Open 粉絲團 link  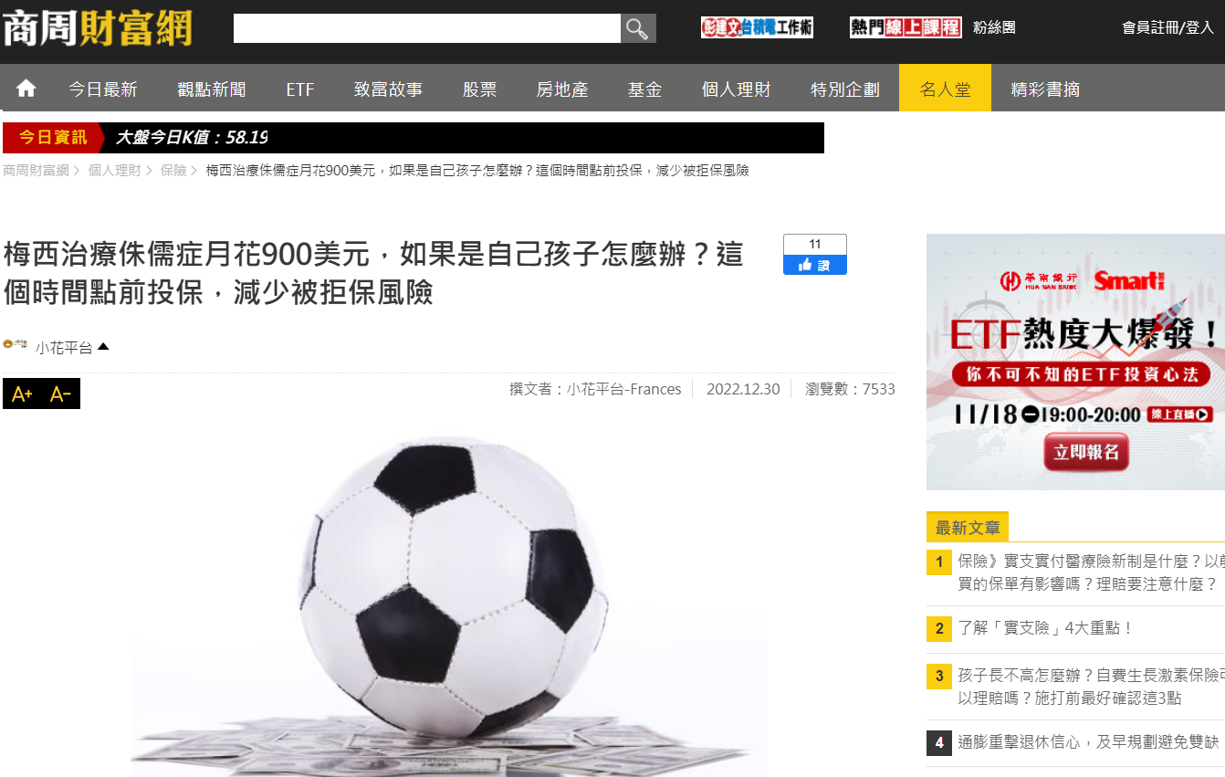pos(993,27)
